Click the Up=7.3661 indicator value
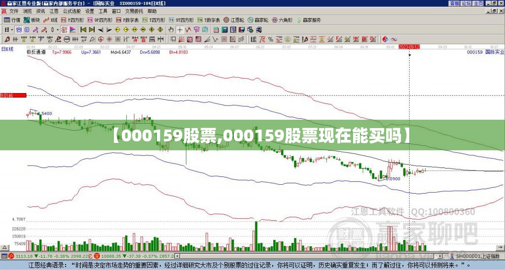This screenshot has width=505, height=270. point(91,52)
